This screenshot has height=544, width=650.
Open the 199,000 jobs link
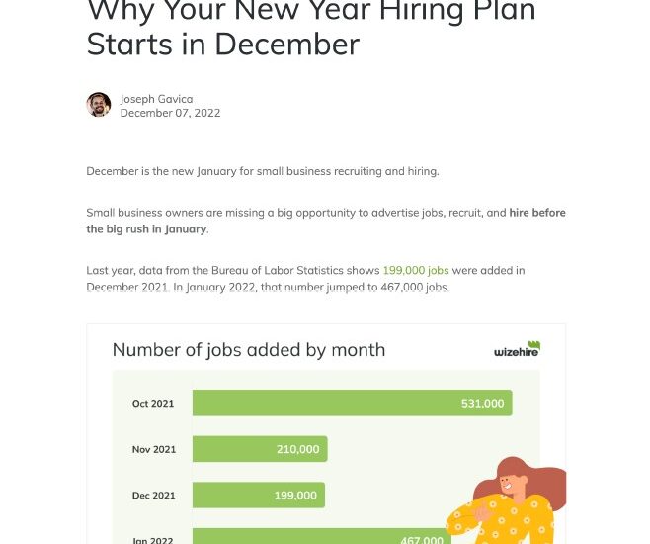click(416, 271)
